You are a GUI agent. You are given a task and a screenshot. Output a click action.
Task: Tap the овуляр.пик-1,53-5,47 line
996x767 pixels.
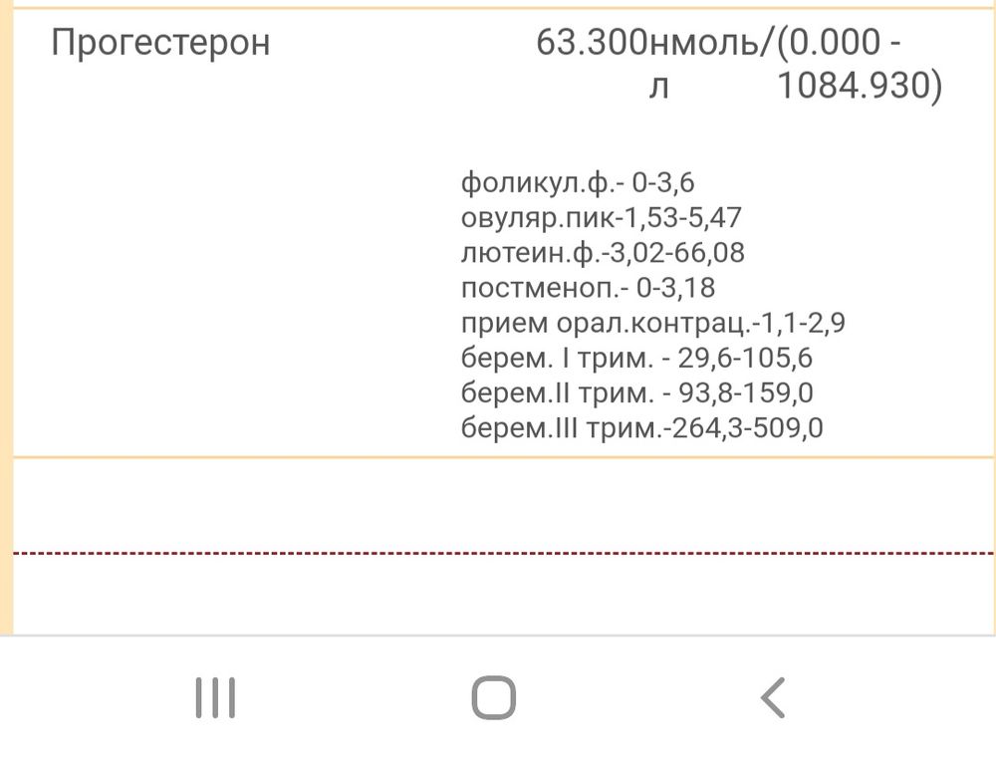click(x=603, y=218)
